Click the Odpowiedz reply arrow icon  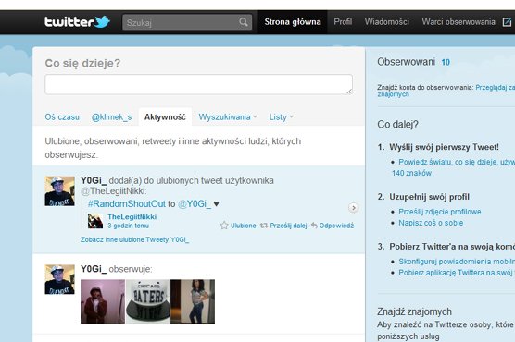point(314,226)
